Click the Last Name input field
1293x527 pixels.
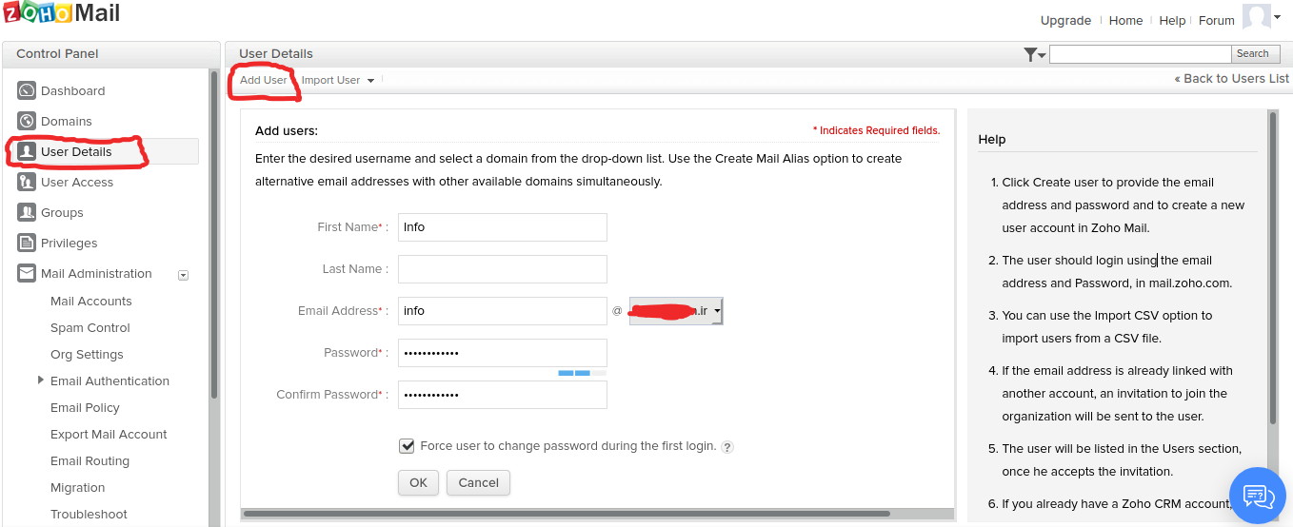coord(502,269)
